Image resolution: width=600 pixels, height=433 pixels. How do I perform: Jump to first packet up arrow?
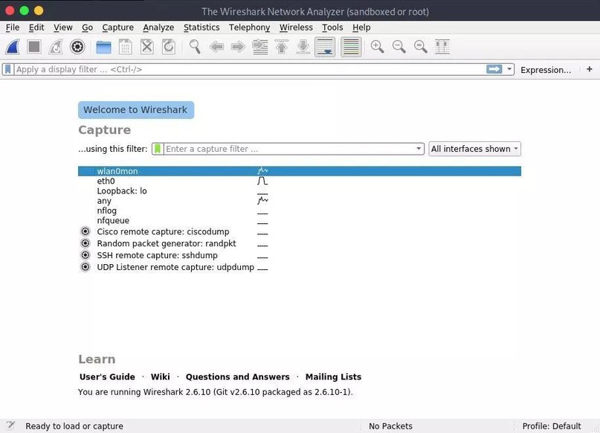282,47
